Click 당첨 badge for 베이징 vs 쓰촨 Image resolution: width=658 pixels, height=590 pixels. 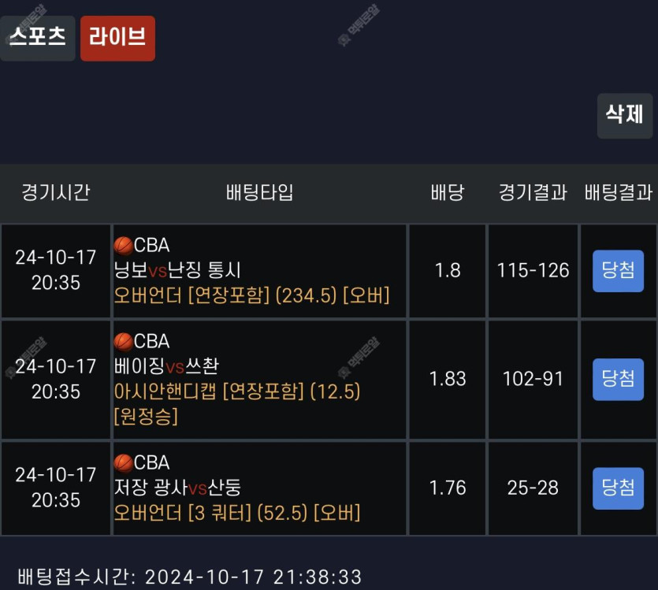point(618,380)
